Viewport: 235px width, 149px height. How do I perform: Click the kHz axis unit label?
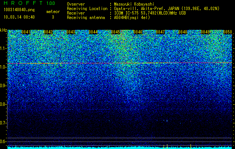(x=3, y=30)
